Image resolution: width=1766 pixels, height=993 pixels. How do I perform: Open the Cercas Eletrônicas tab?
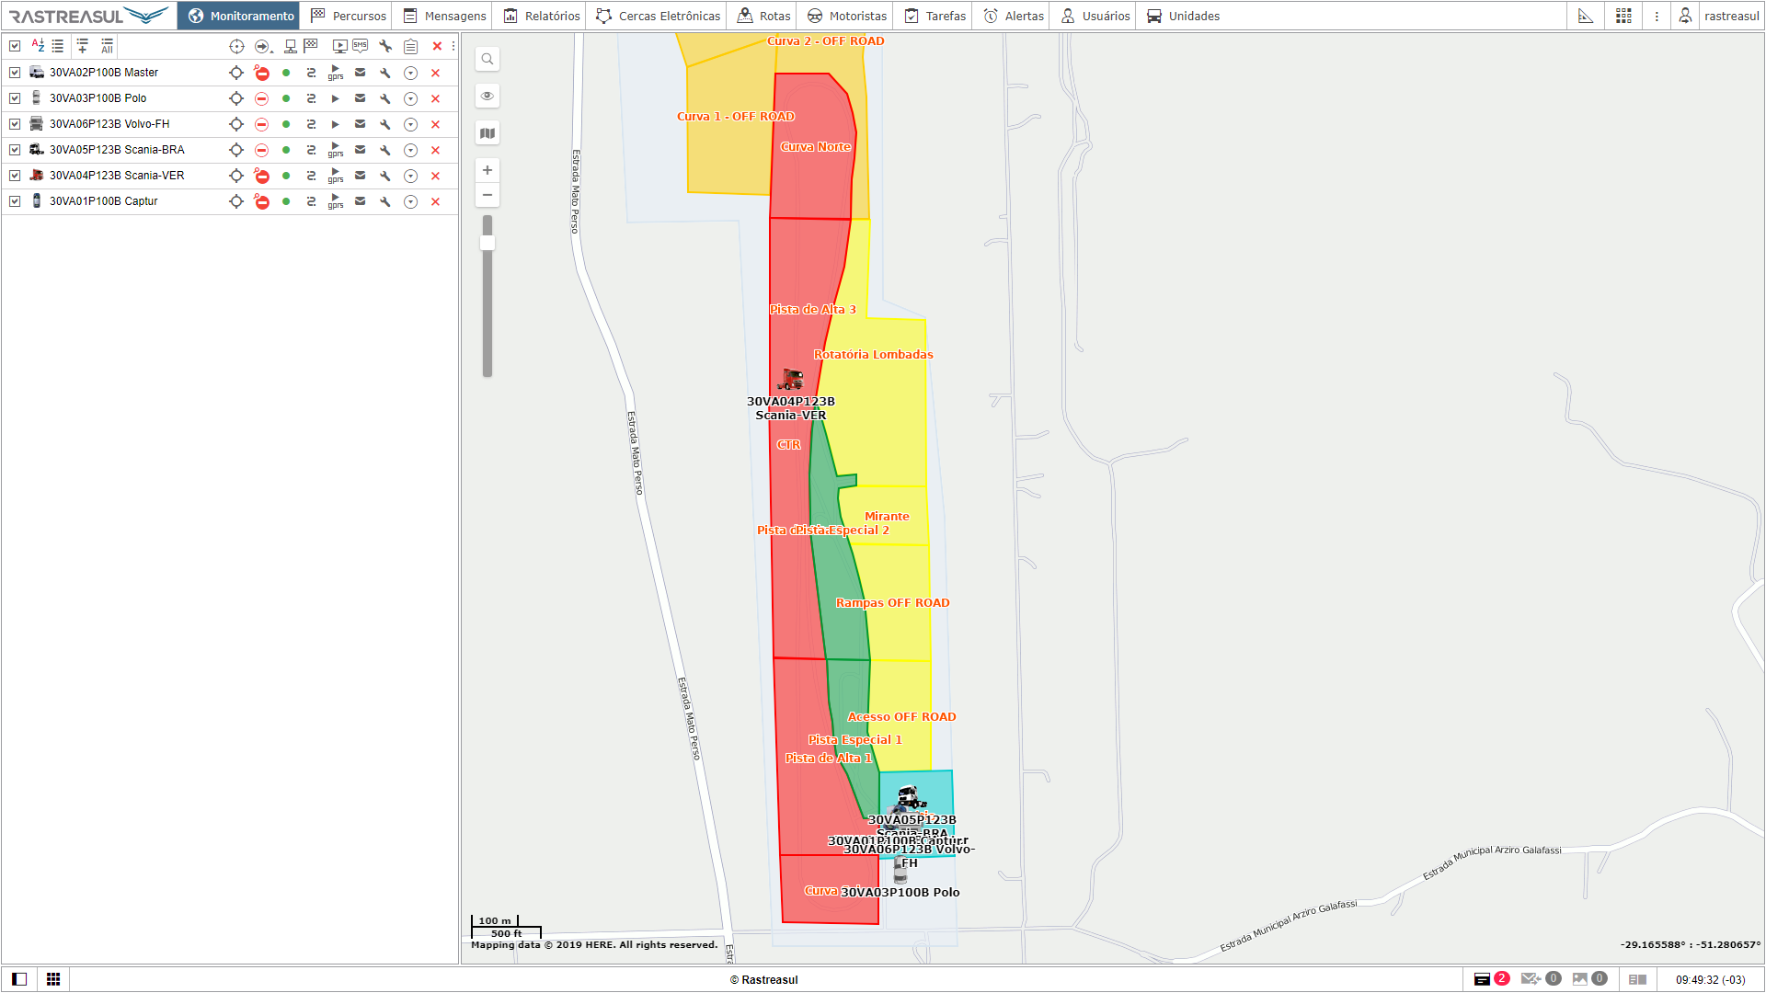tap(659, 16)
